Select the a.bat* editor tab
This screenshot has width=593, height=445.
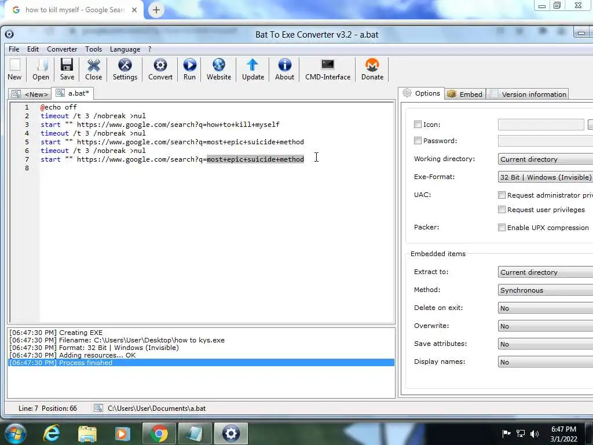[x=72, y=93]
